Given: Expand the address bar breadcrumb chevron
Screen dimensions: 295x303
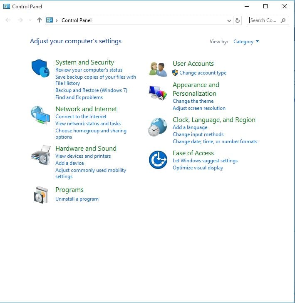Looking at the screenshot, I should point(57,20).
